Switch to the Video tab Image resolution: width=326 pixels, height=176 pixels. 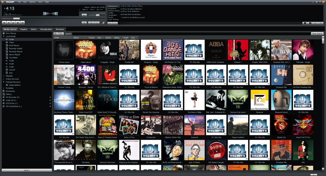click(33, 29)
